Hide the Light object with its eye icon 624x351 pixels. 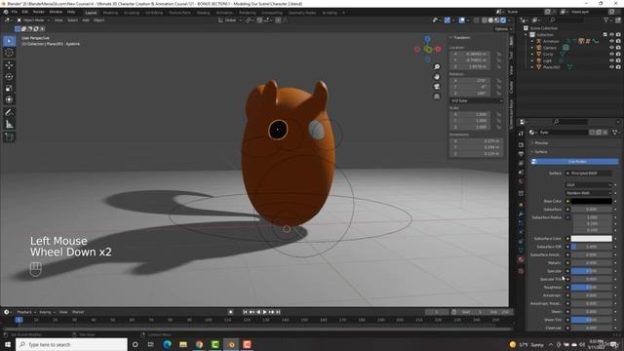pyautogui.click(x=611, y=60)
